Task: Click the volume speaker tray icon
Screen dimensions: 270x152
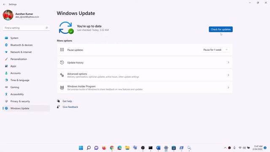Action: tap(244, 148)
